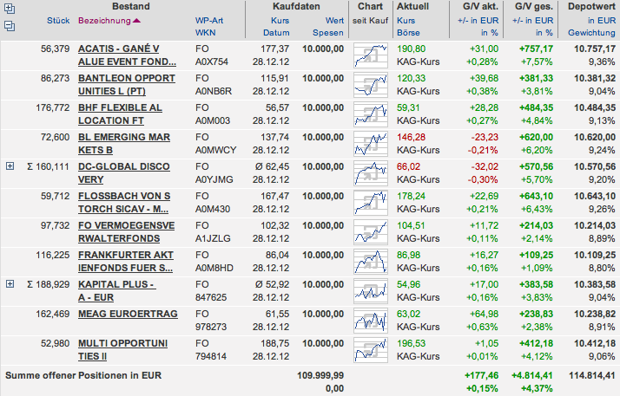Sort by Gewichtung column header

592,33
